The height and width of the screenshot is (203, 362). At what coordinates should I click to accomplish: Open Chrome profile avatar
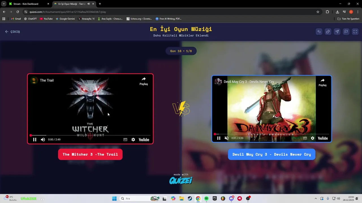351,12
